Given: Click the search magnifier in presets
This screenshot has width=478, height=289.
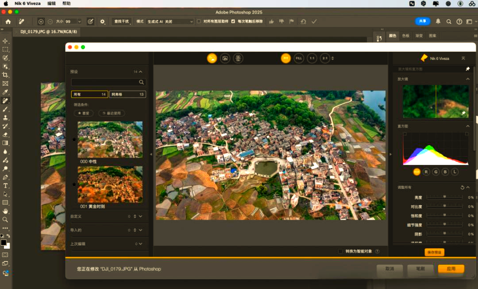Looking at the screenshot, I should click(x=141, y=82).
